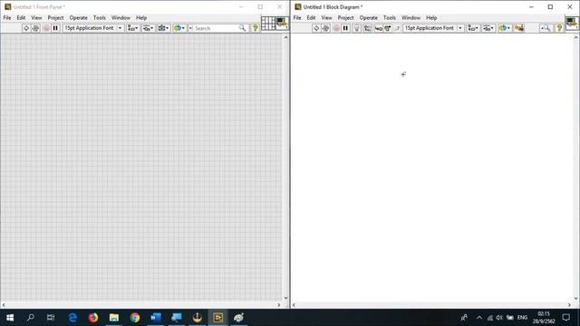Open Project menu in Block Diagram window
The image size is (580, 326).
345,18
